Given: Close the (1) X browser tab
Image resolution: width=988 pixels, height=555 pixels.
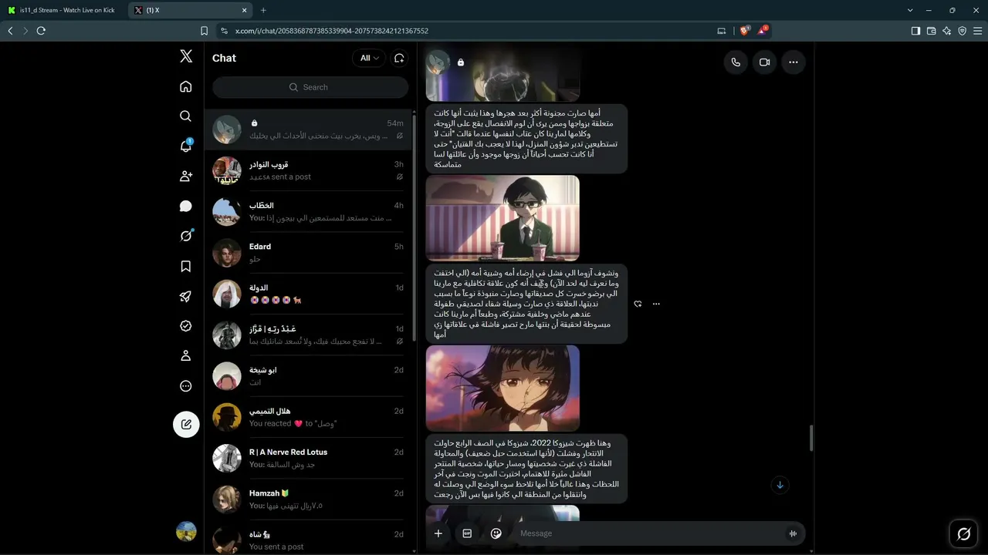Looking at the screenshot, I should point(245,10).
